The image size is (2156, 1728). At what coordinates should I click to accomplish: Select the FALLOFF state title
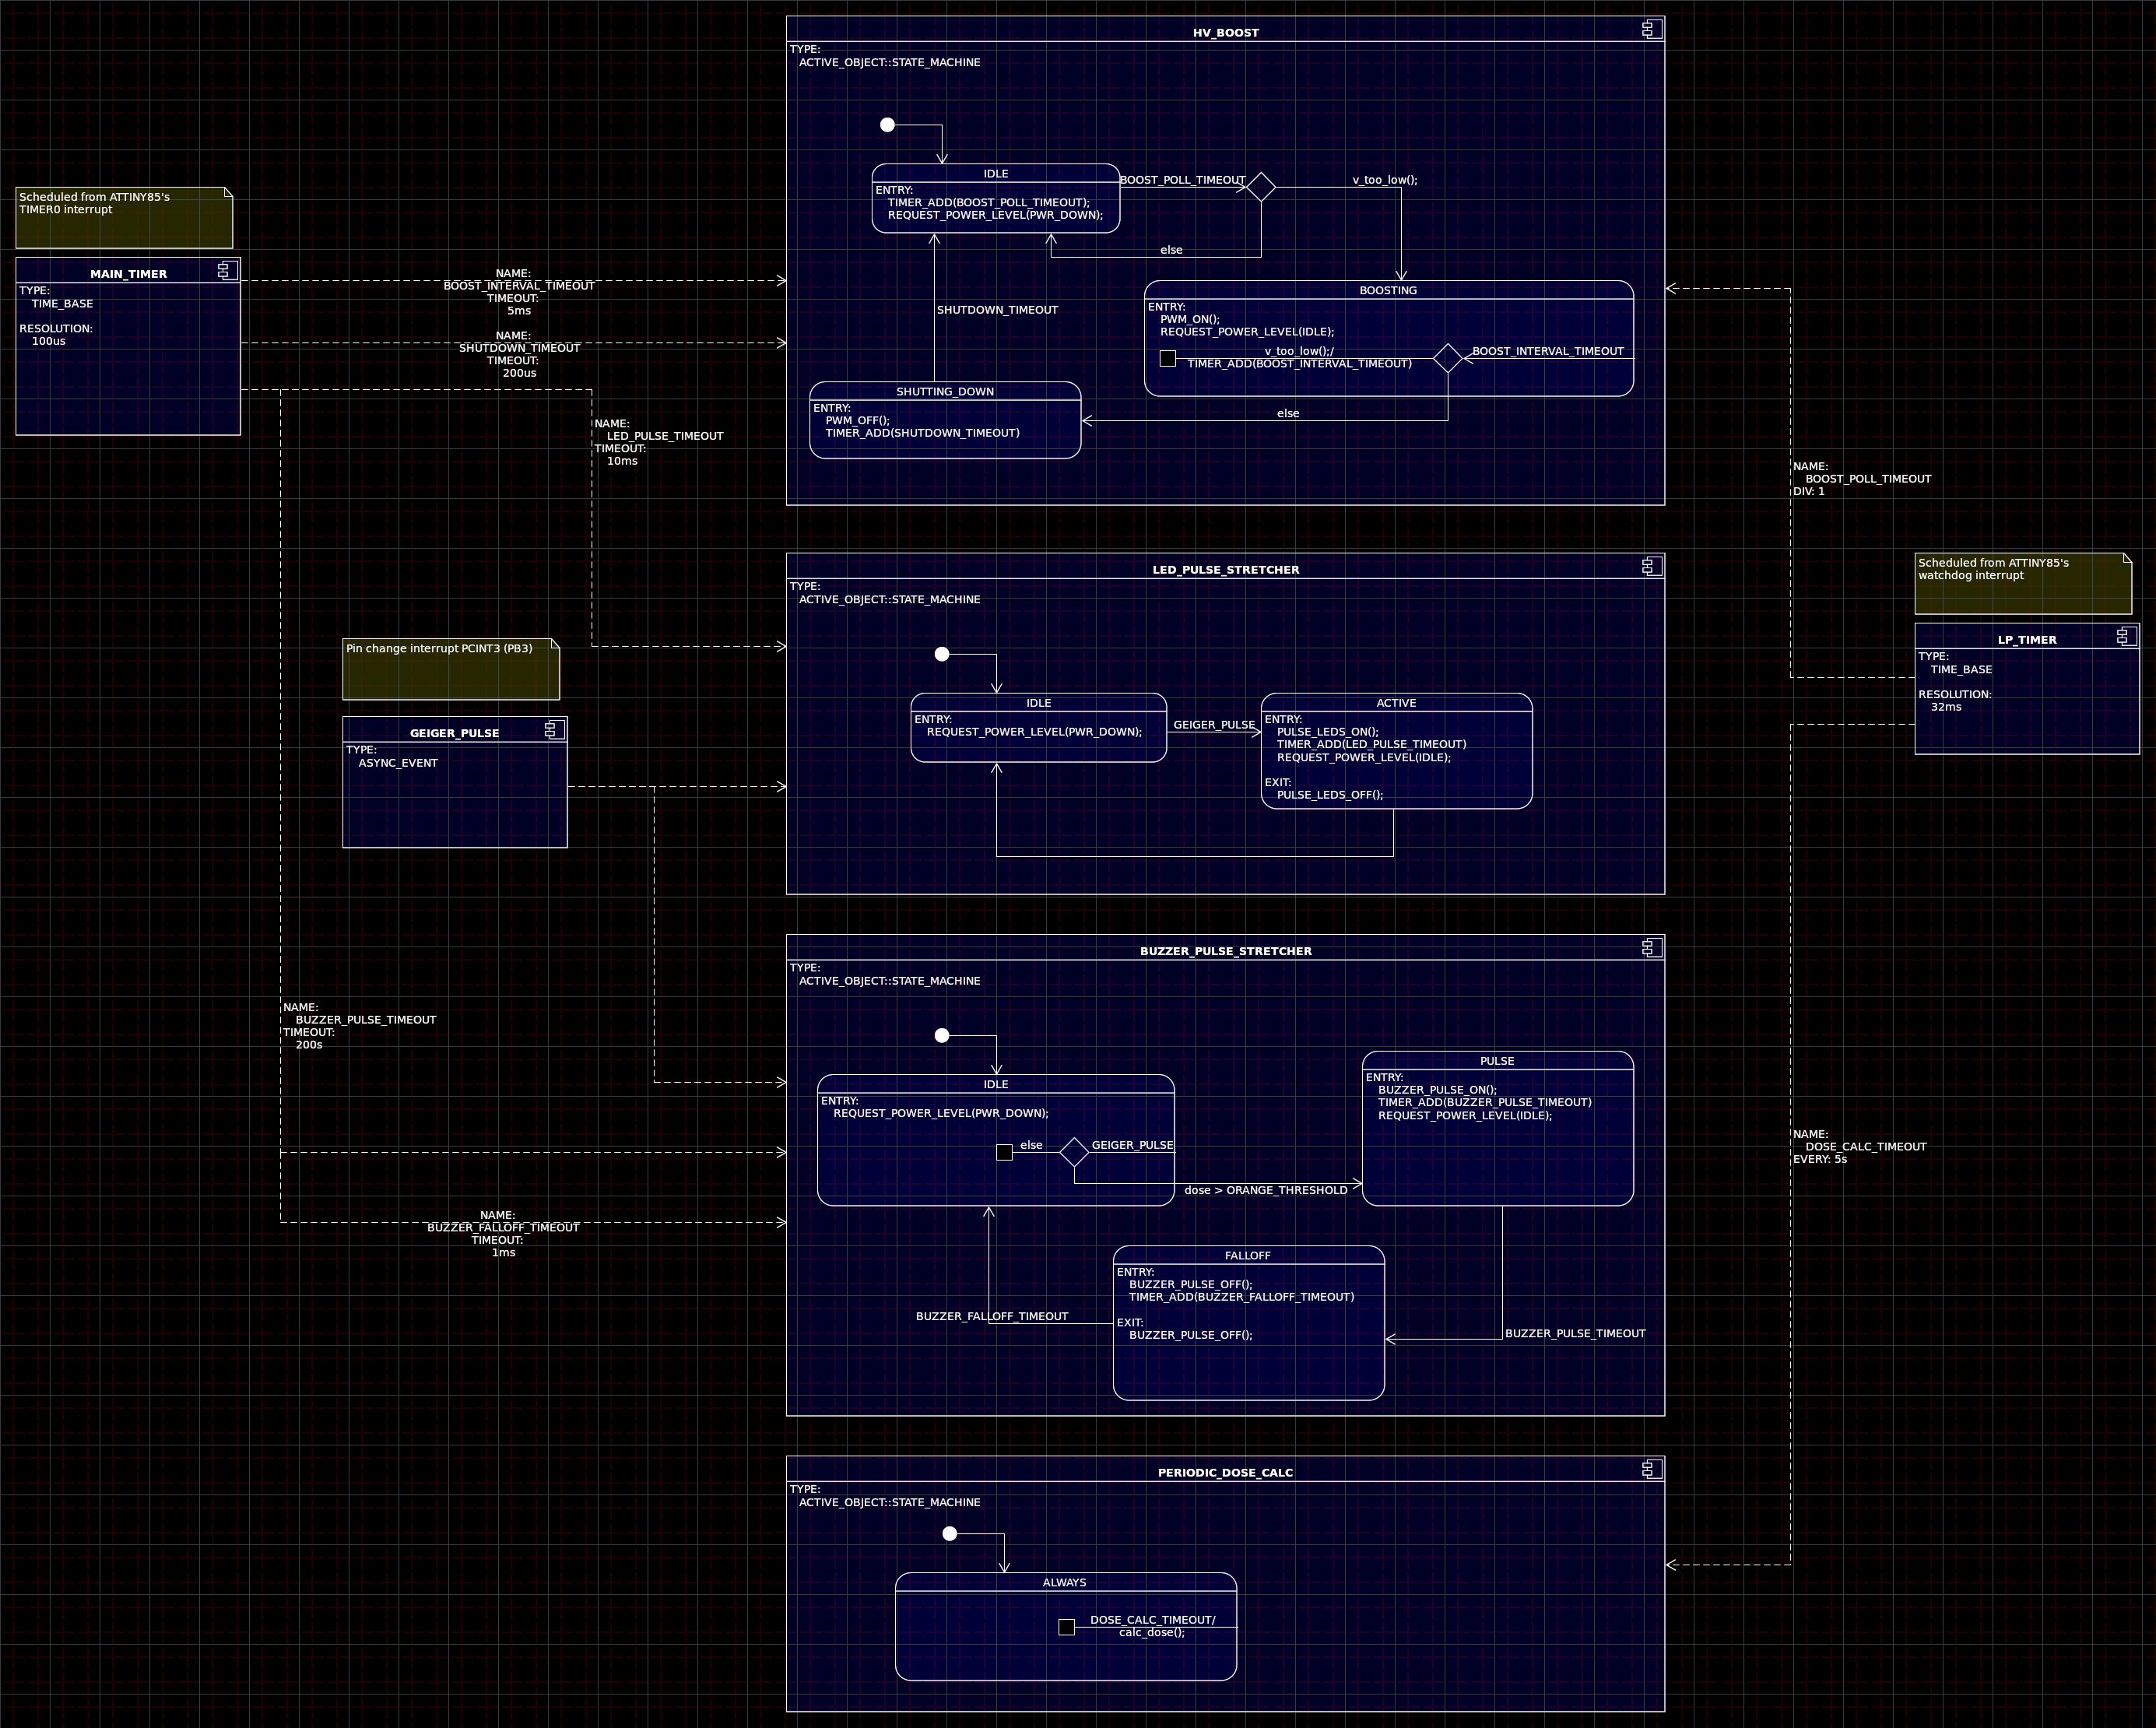pos(1247,1255)
